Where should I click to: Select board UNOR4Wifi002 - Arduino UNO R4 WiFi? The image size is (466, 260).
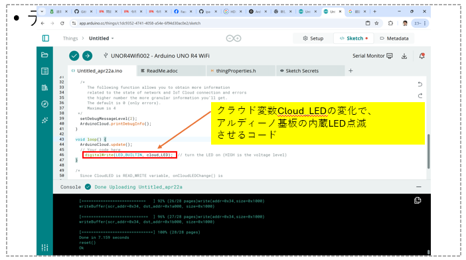pyautogui.click(x=157, y=56)
